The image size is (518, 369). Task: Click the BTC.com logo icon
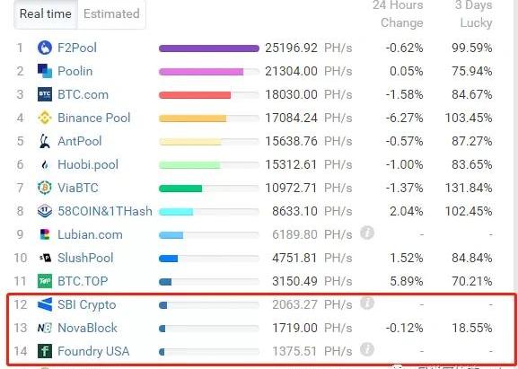[x=45, y=94]
